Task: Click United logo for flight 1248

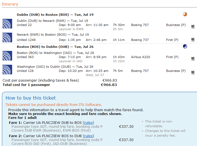Action: tap(7, 37)
